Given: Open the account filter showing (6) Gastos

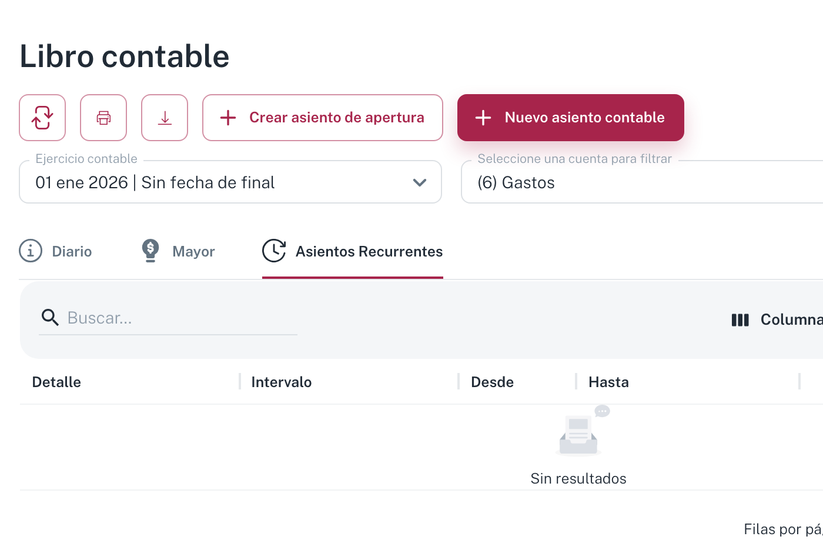Looking at the screenshot, I should pos(642,182).
